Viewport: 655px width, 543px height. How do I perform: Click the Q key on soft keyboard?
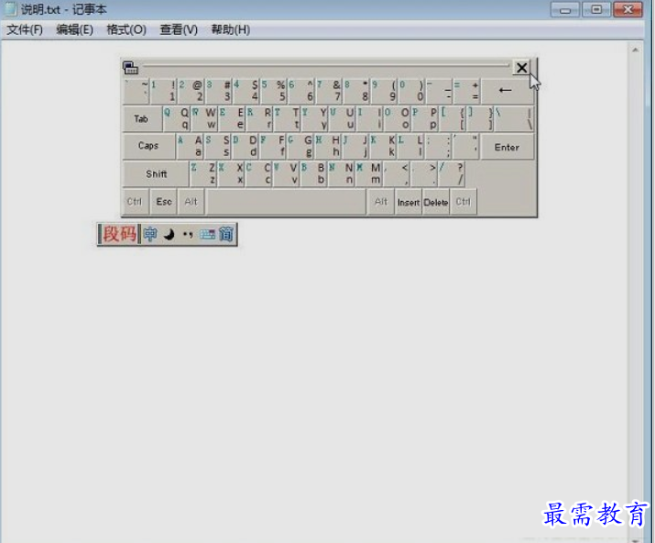176,119
